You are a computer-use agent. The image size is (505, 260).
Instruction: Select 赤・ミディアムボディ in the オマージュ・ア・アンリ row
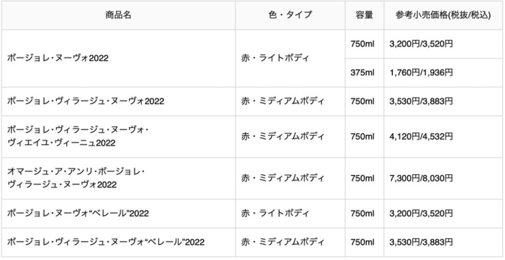click(x=283, y=178)
